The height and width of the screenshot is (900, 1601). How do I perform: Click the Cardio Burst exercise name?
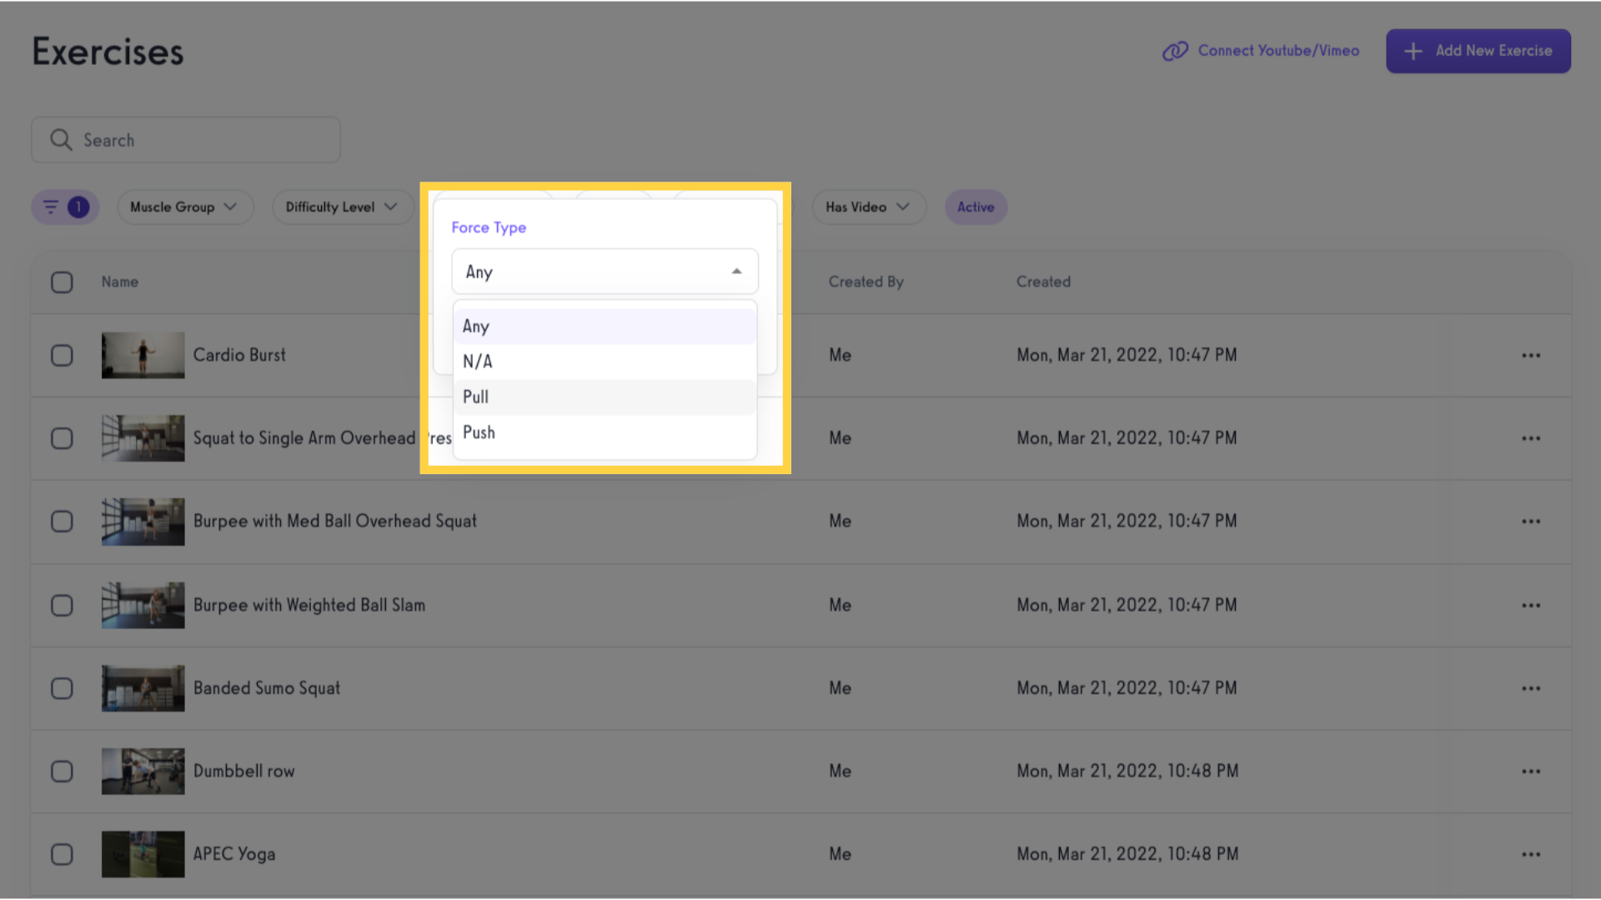pyautogui.click(x=239, y=355)
